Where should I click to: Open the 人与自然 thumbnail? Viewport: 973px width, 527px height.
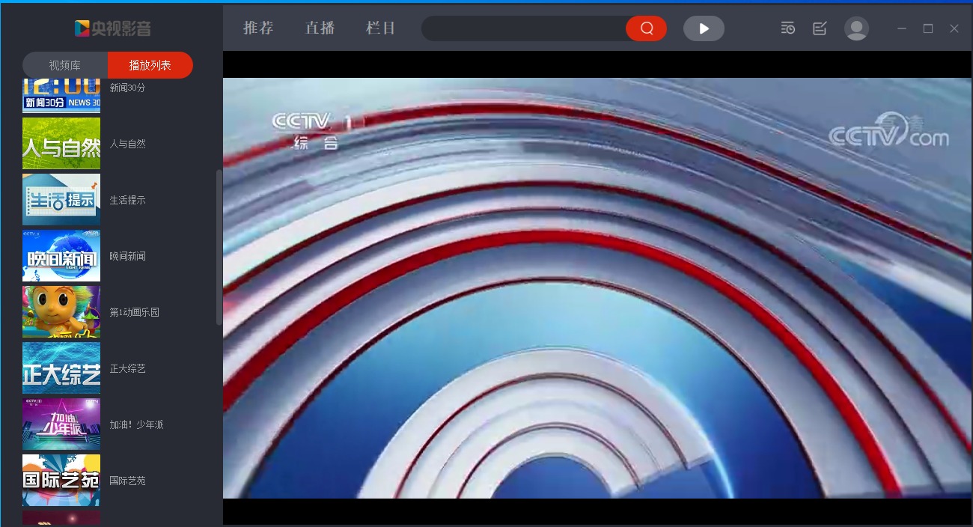pyautogui.click(x=61, y=143)
